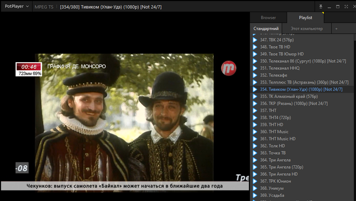Select the Стандартний playlist tab

pos(266,28)
